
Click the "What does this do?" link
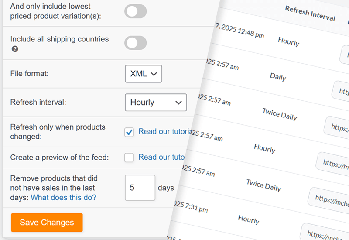click(63, 198)
